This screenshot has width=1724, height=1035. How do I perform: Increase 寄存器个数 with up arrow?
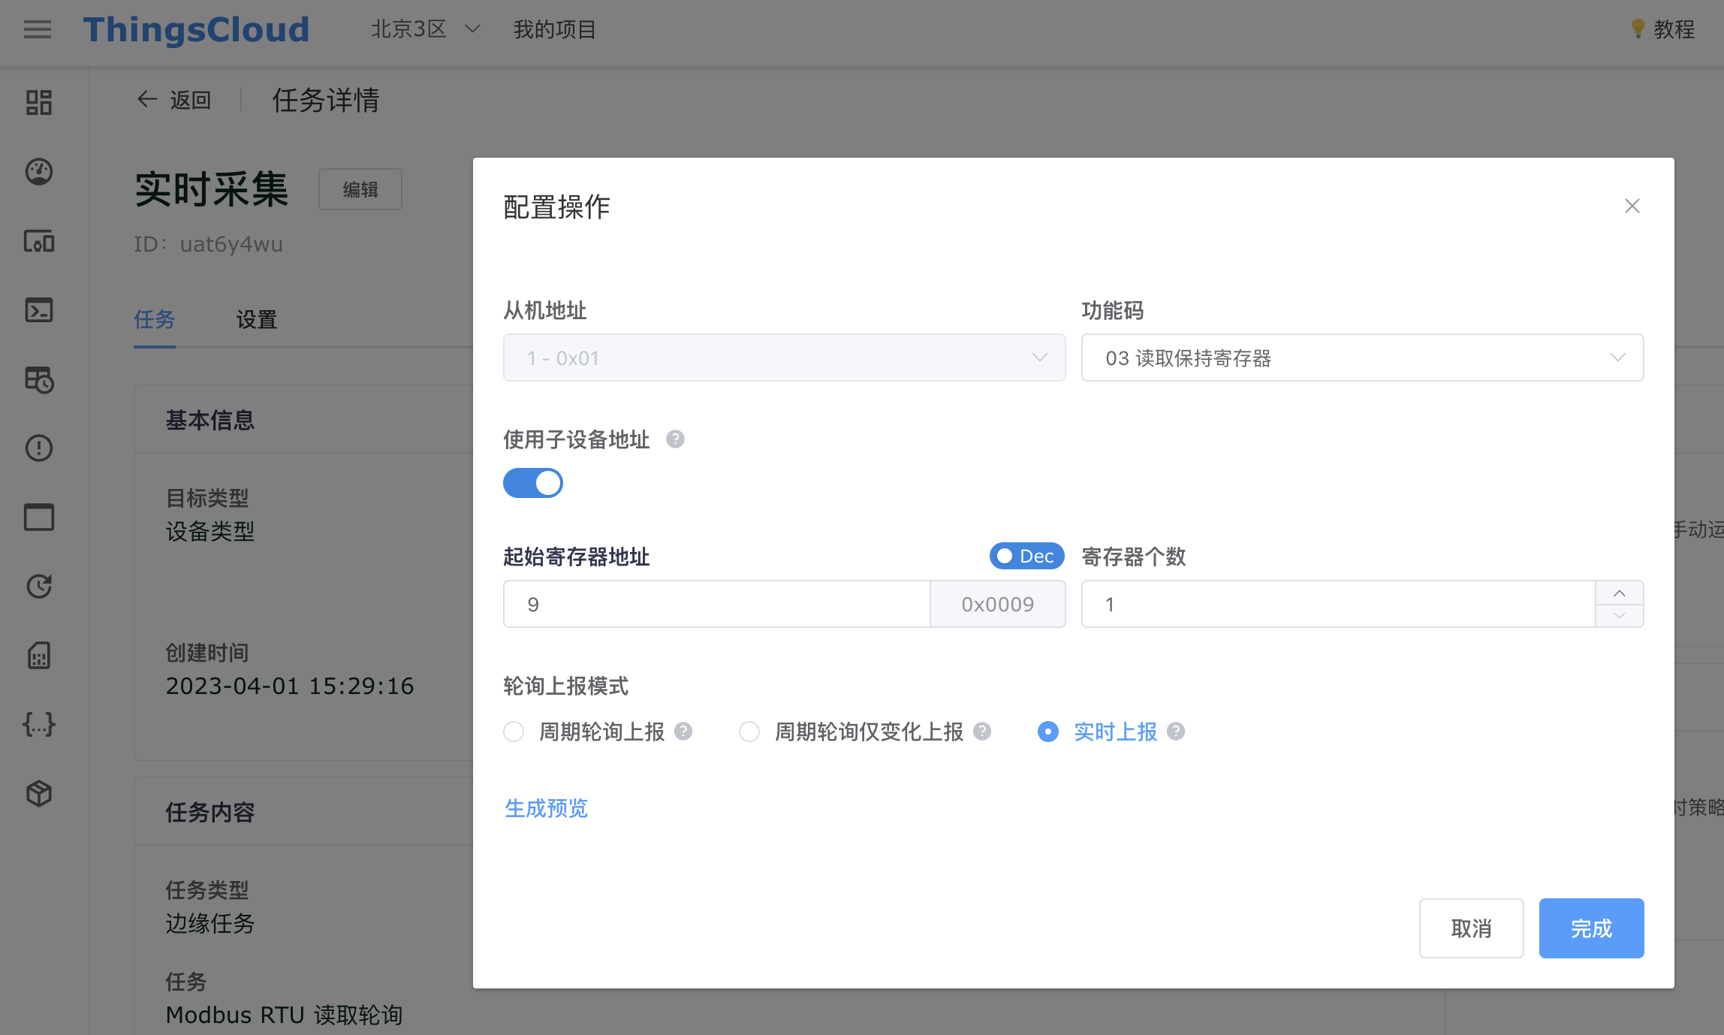[1620, 593]
